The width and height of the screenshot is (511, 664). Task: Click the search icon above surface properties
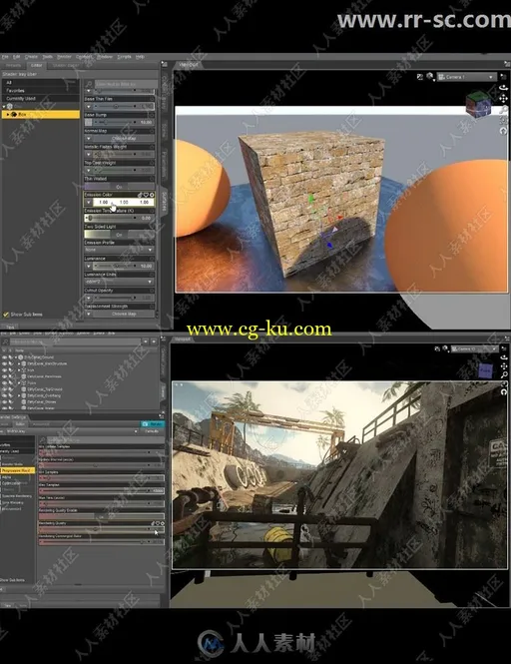[x=89, y=84]
